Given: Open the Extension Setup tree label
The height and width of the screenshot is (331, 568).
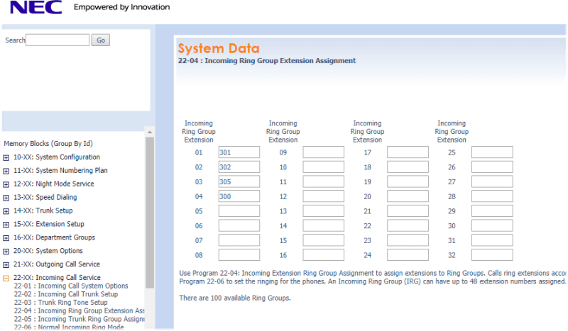Looking at the screenshot, I should pos(48,224).
